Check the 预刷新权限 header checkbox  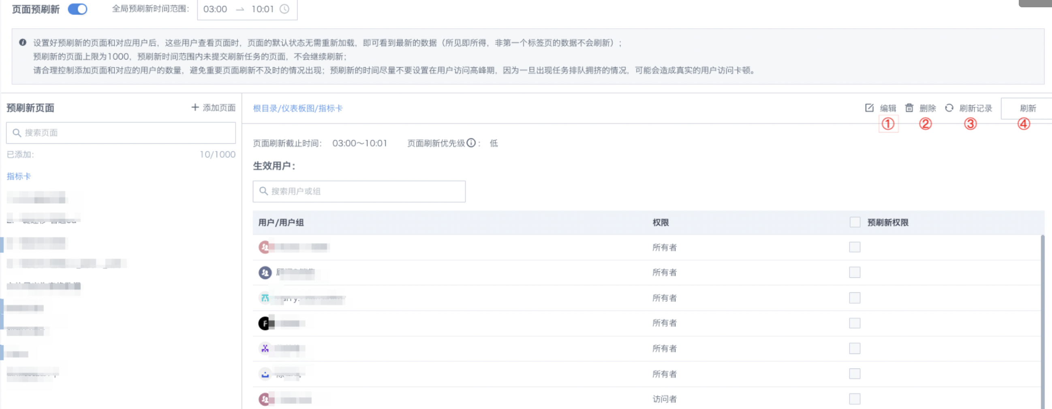pos(855,222)
